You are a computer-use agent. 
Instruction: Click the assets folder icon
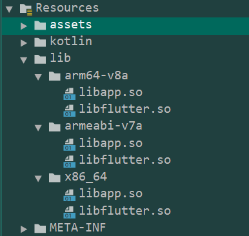click(x=40, y=25)
